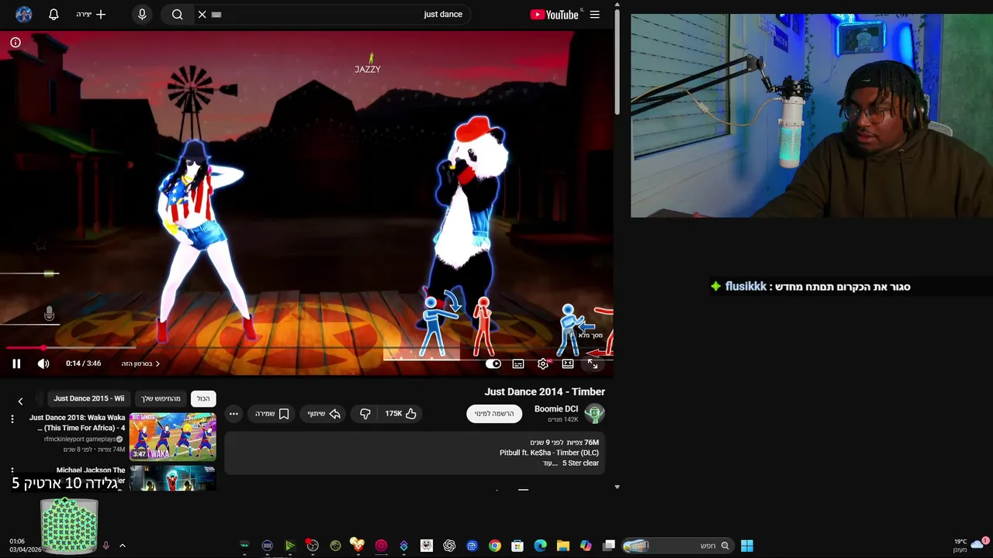Open the account avatar menu
This screenshot has width=993, height=558.
(24, 14)
